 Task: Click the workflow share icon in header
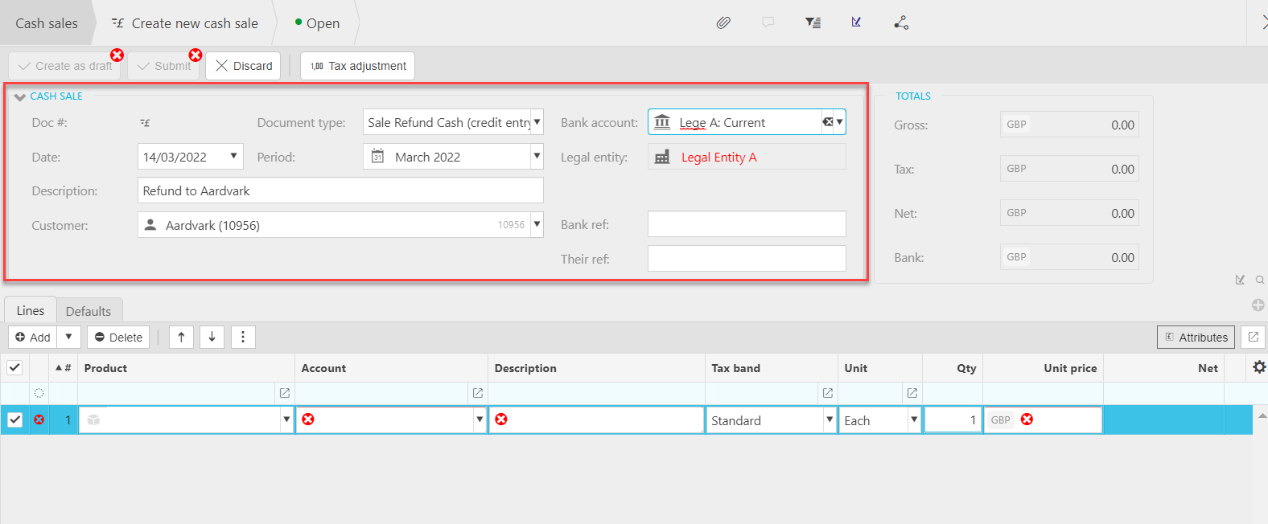click(x=901, y=23)
